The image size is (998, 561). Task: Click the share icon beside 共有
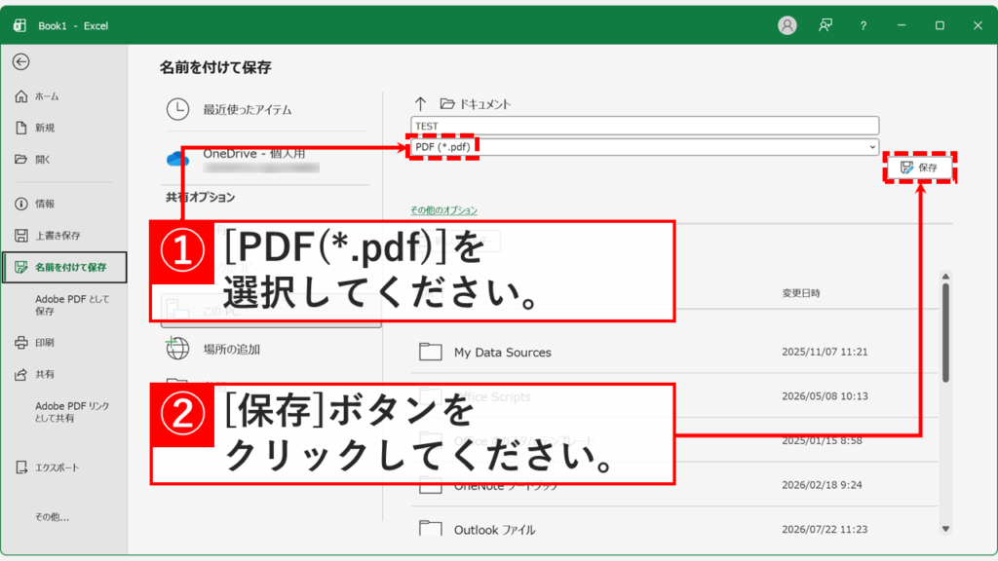pos(21,374)
